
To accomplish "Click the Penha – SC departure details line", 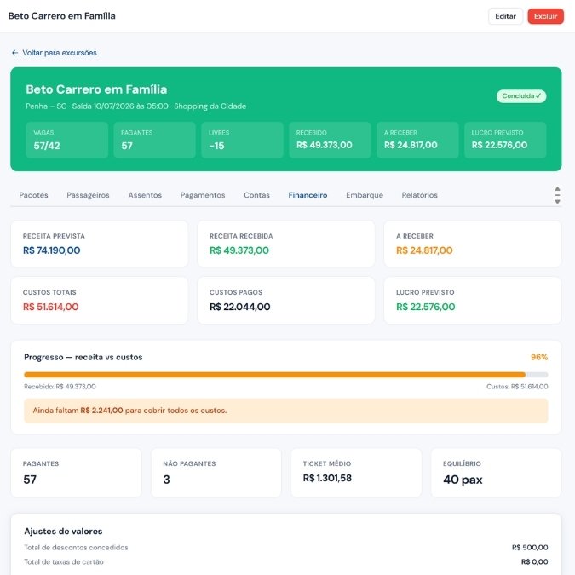I will click(136, 106).
